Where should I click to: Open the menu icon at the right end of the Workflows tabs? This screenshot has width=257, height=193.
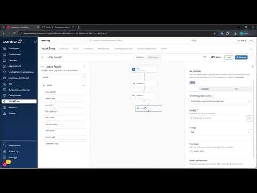251,49
